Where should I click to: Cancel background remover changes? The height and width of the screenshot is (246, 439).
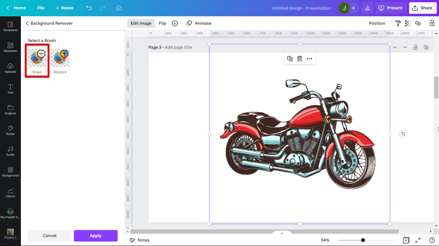pos(49,235)
